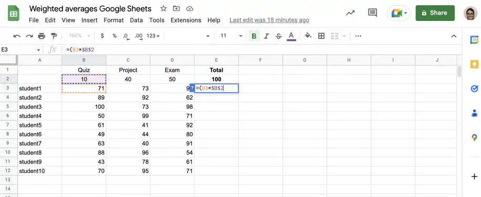Viewport: 481px width, 197px height.
Task: Click the Google Sheets home logo
Action: pos(14,14)
